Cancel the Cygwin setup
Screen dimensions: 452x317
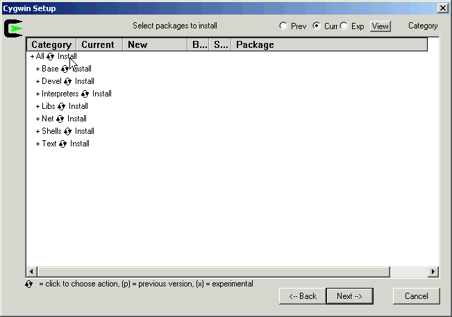pyautogui.click(x=417, y=296)
